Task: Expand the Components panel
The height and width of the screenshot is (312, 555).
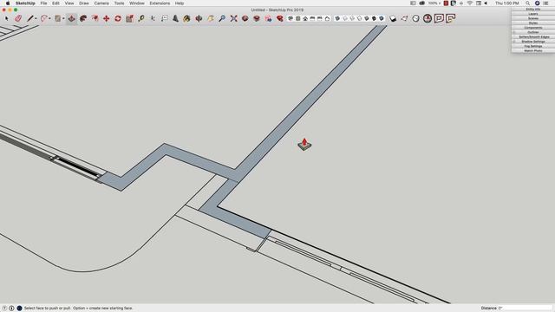Action: pos(533,28)
